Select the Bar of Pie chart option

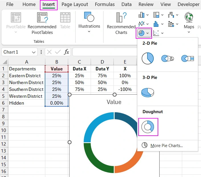pos(187,58)
